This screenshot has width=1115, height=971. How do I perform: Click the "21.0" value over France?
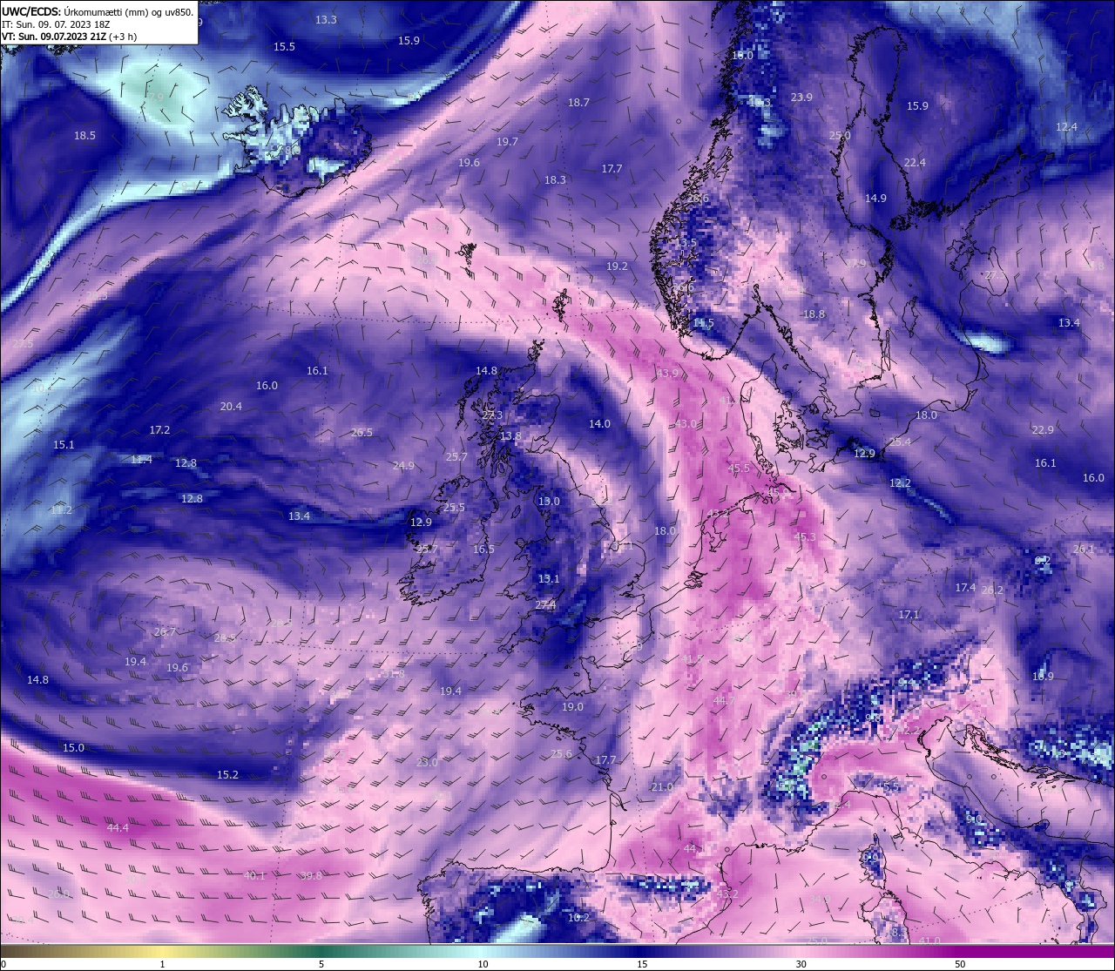tap(661, 786)
